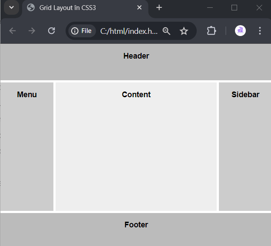
Task: Click the Sidebar panel
Action: [245, 147]
